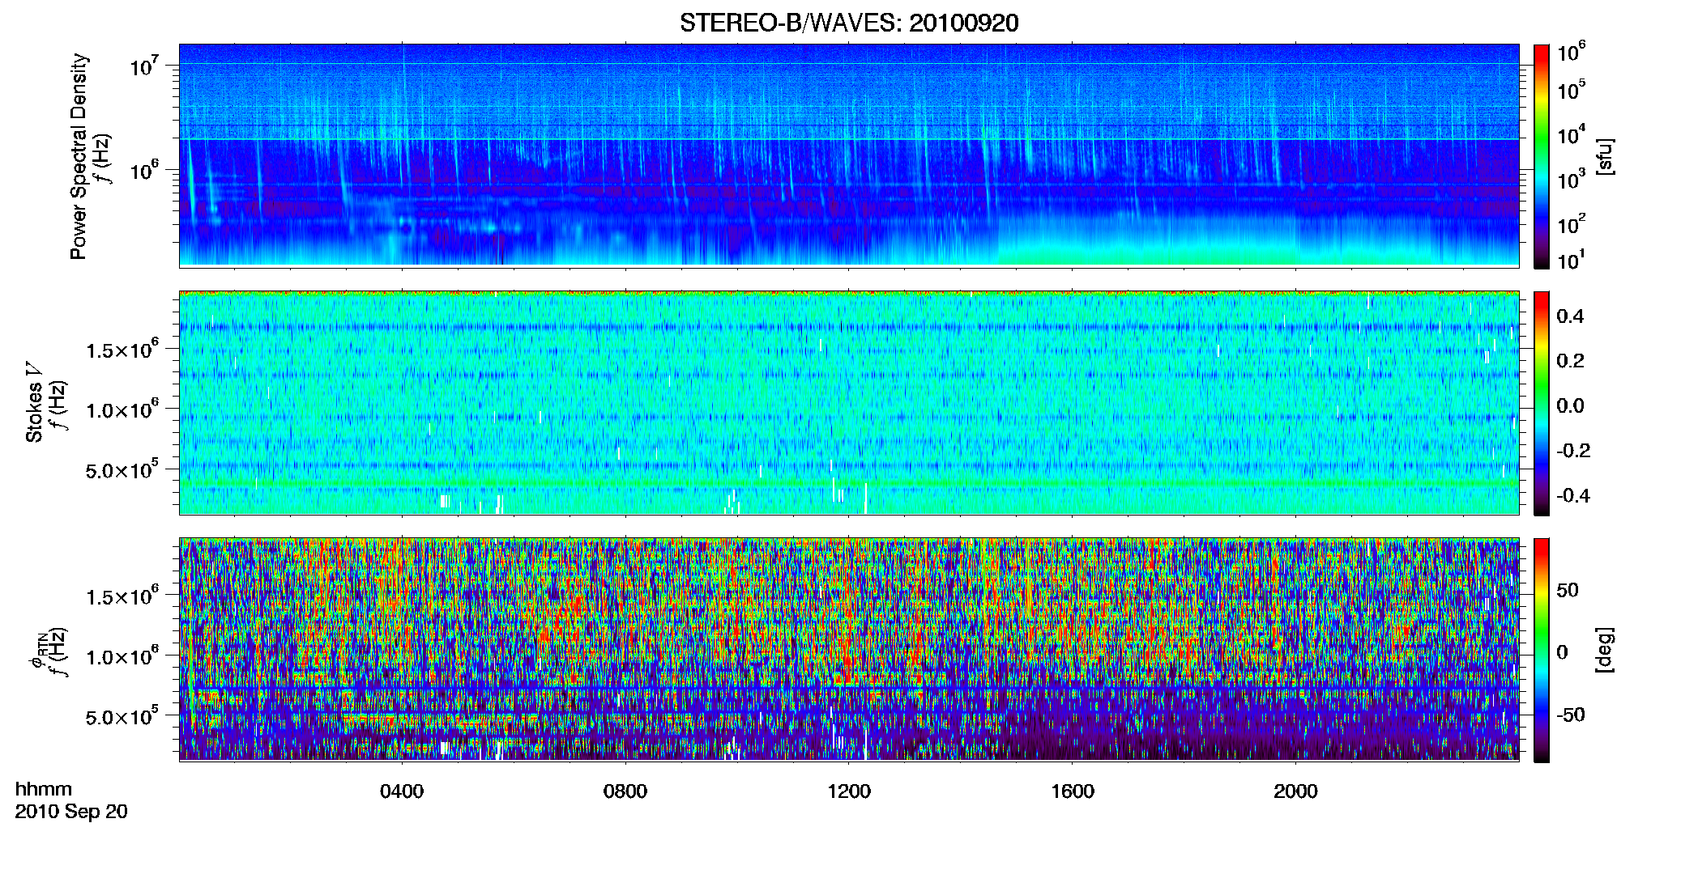Click the 1200 time tick label

pyautogui.click(x=849, y=791)
